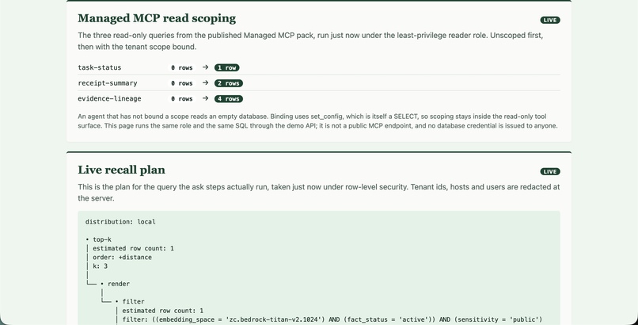Click '0 rows' pill in task-status row
Image resolution: width=638 pixels, height=325 pixels.
coord(182,67)
